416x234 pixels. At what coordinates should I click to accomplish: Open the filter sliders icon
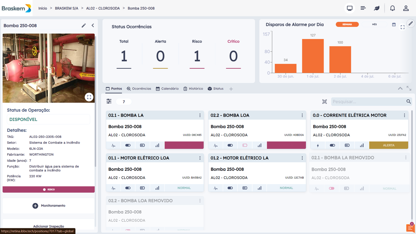109,101
